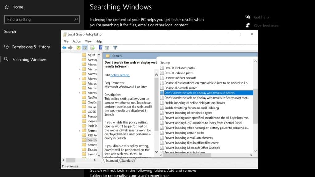Expand the first collapsed Microsoft tree folder
This screenshot has height=177, width=315.
pos(79,69)
